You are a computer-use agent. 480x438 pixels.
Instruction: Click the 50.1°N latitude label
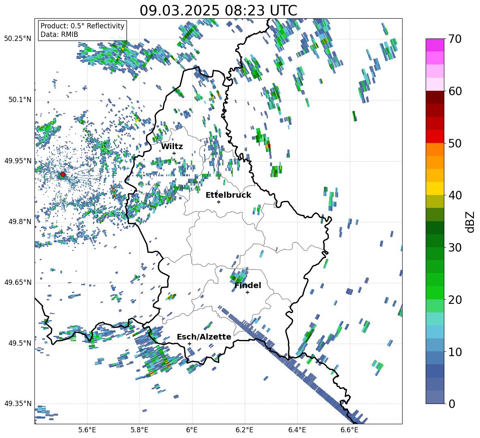coord(20,100)
